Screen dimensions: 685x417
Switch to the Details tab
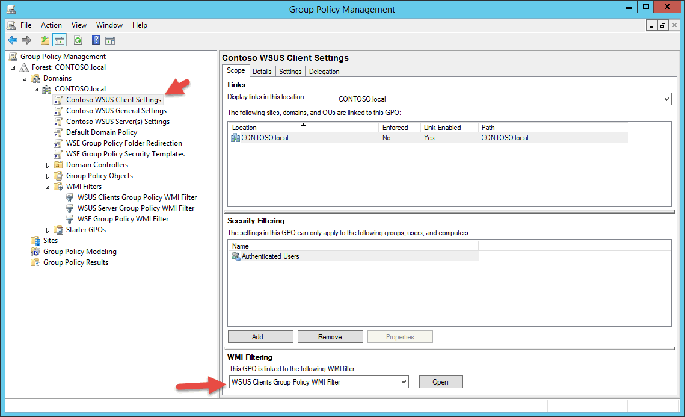(x=262, y=71)
